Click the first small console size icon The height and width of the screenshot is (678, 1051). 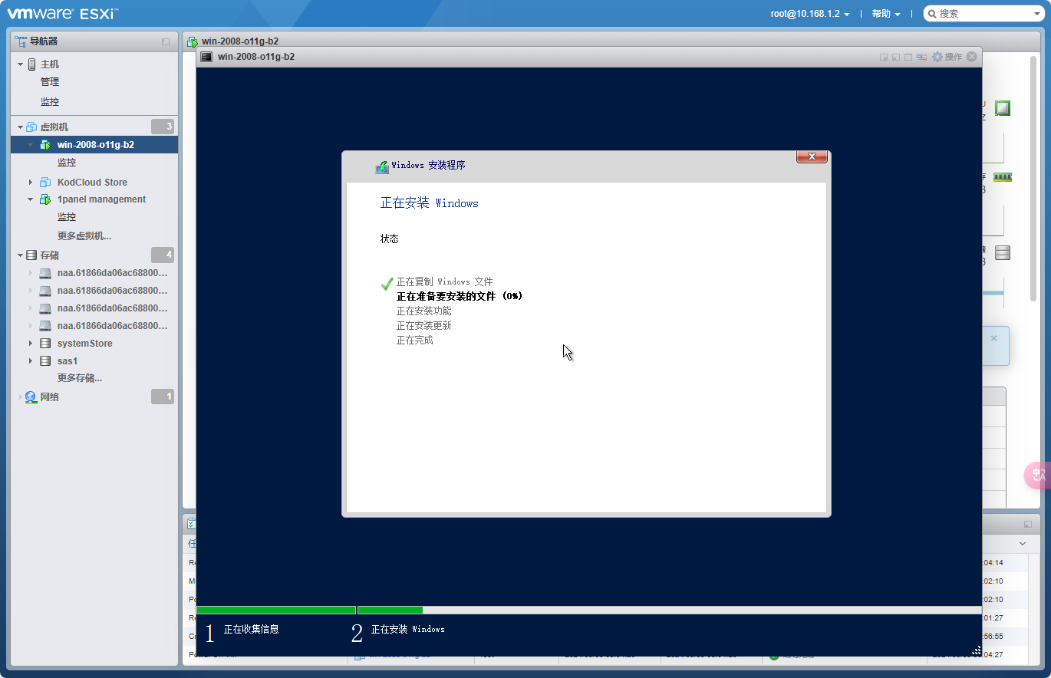tap(884, 57)
